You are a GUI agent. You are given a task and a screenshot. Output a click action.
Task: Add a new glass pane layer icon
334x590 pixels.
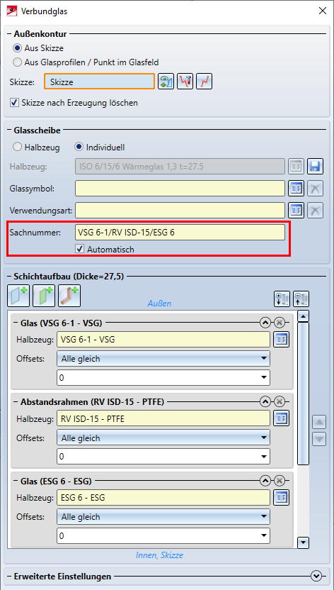click(x=18, y=296)
